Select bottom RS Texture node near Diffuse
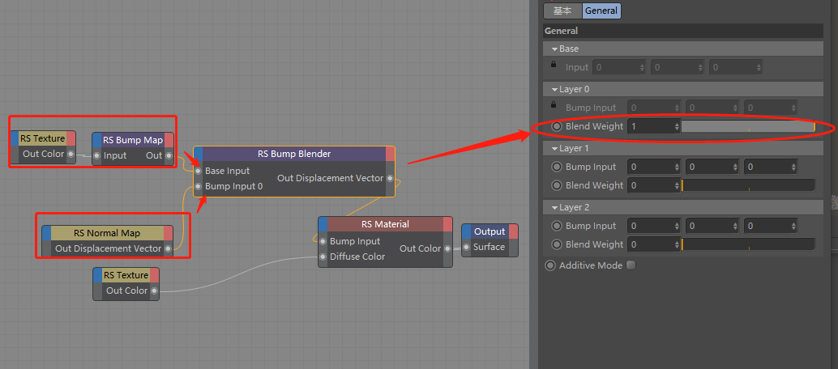This screenshot has height=369, width=838. pyautogui.click(x=126, y=275)
